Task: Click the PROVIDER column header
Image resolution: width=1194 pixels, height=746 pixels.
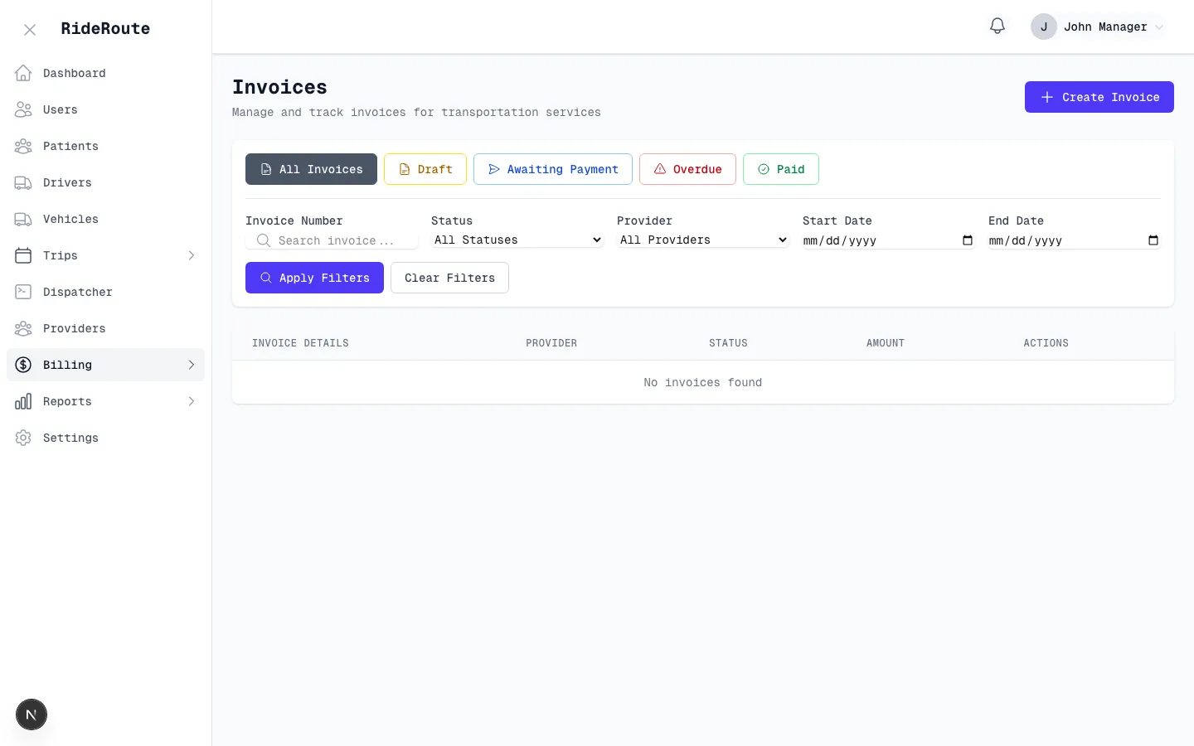Action: [x=551, y=343]
